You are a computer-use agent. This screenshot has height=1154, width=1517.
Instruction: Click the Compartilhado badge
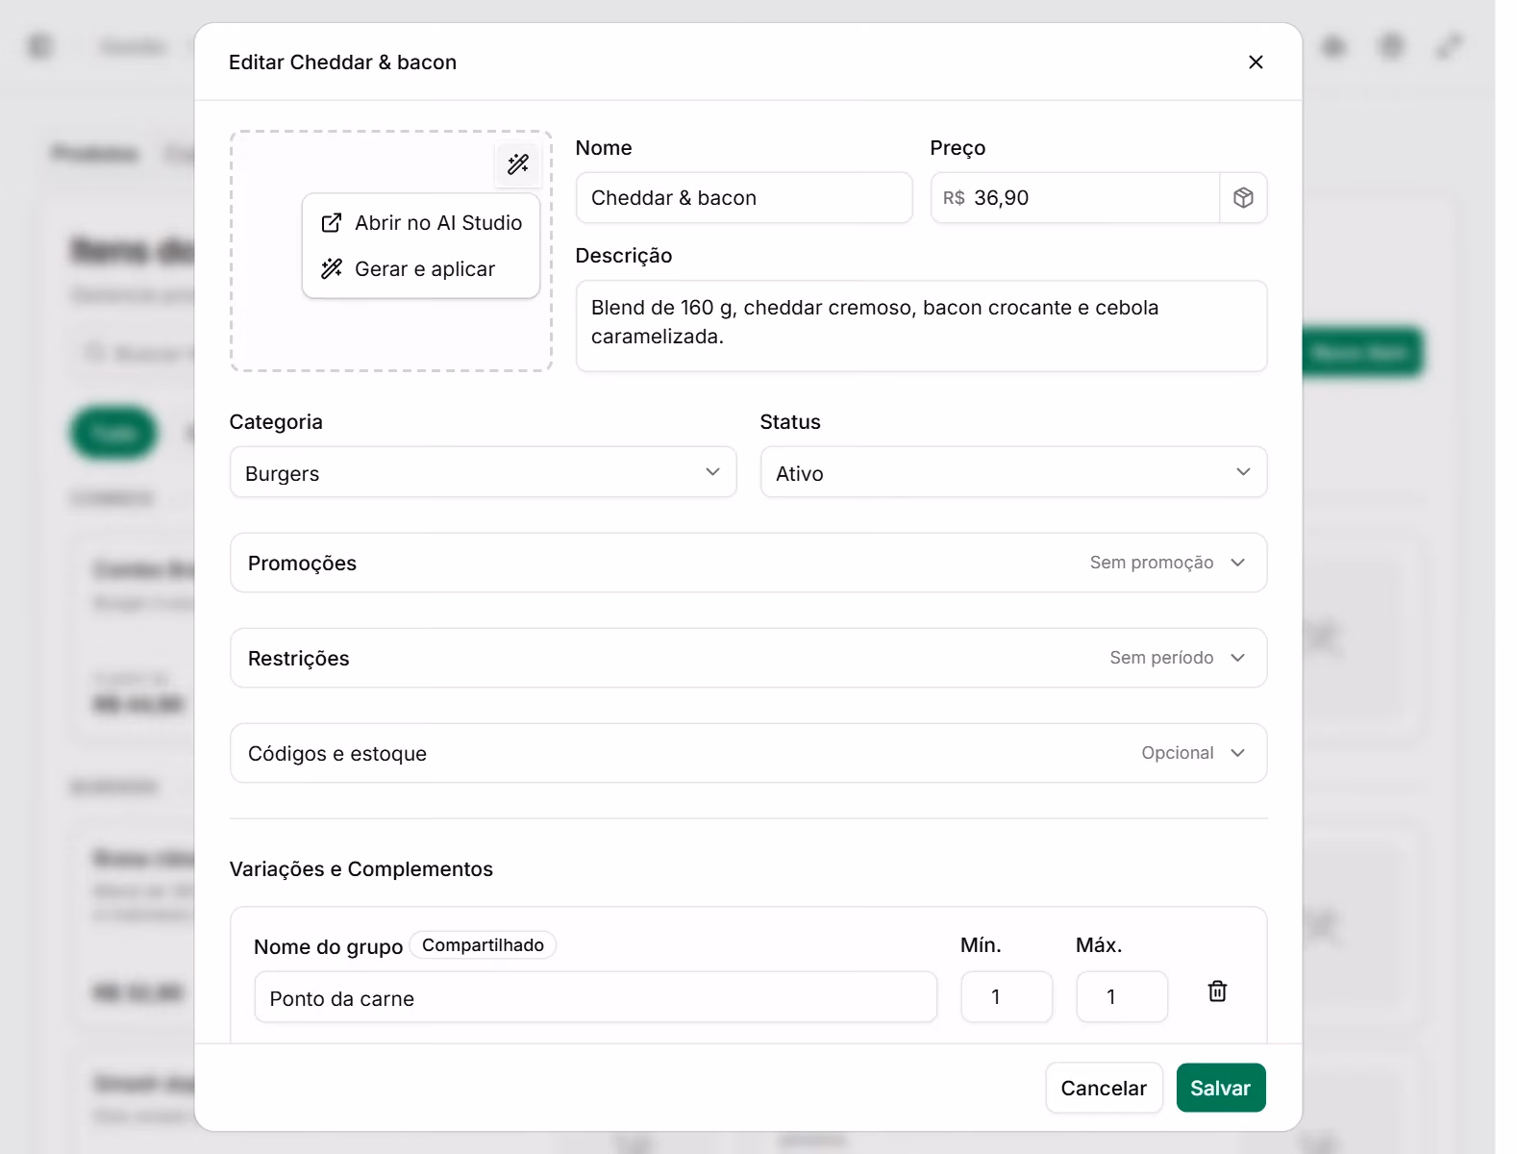(x=483, y=945)
